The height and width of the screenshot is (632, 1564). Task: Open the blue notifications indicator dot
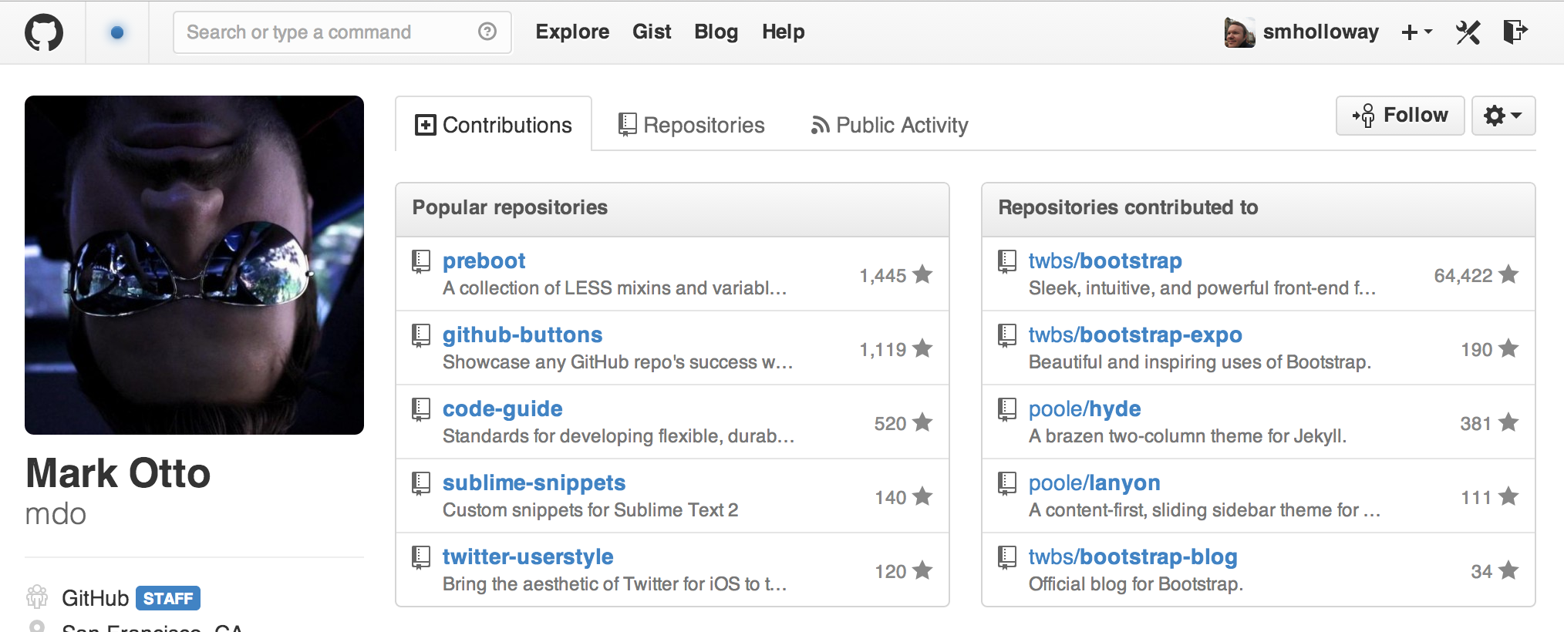click(117, 32)
